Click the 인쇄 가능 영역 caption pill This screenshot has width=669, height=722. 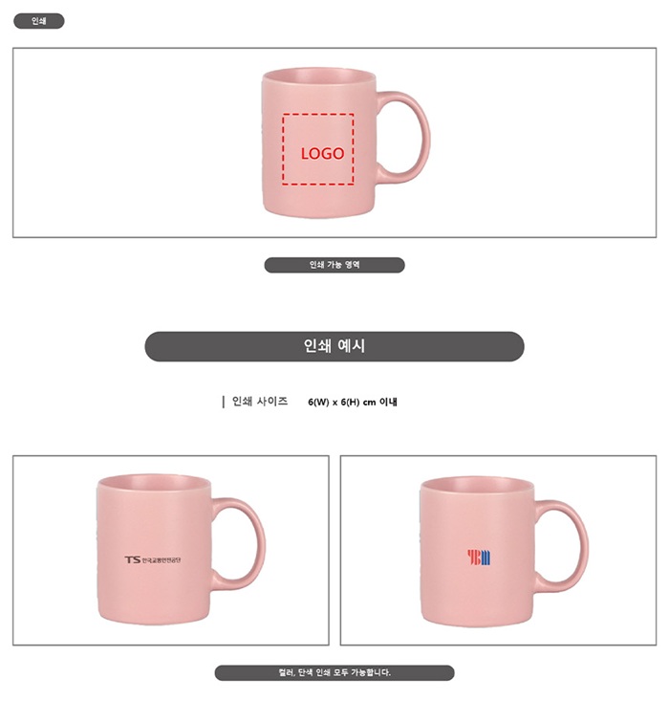[x=334, y=265]
